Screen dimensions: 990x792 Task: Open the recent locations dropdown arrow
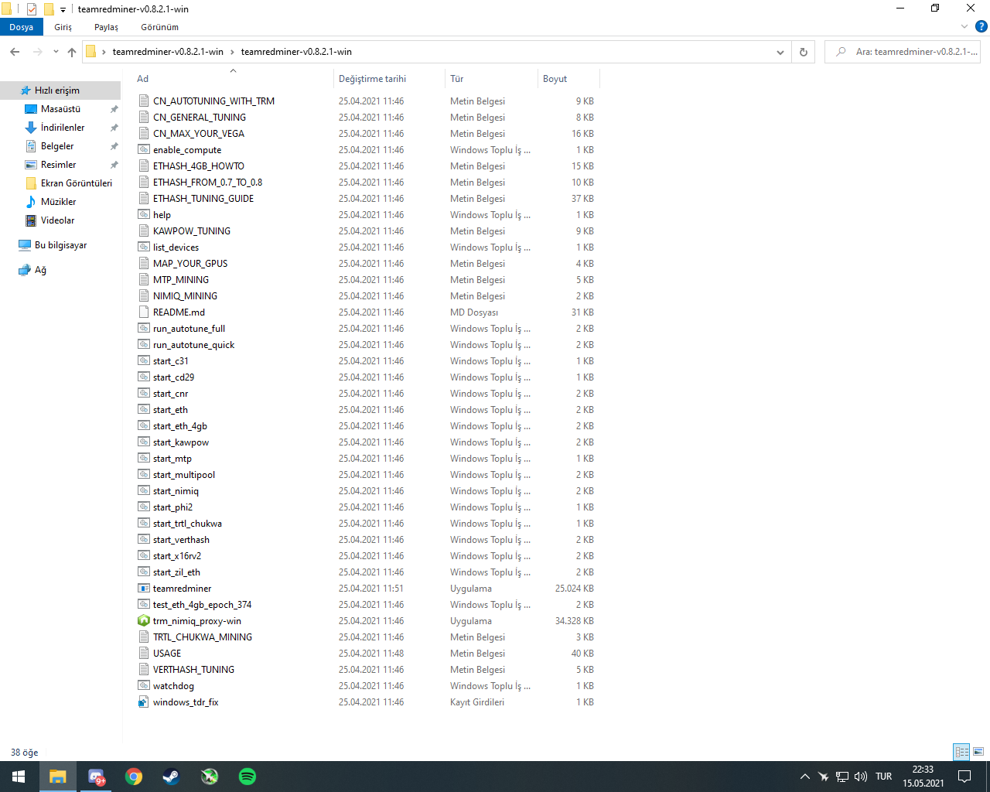pyautogui.click(x=56, y=52)
